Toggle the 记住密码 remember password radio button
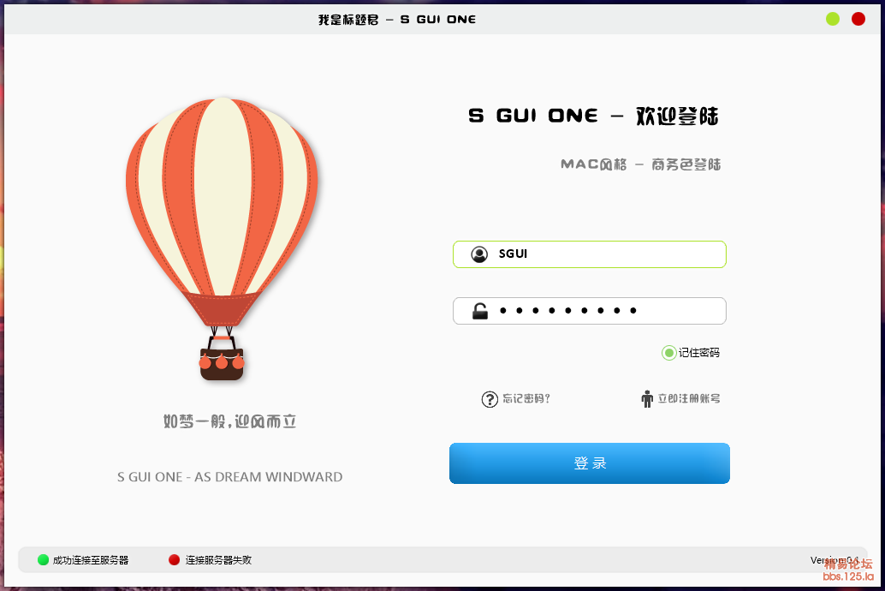The height and width of the screenshot is (591, 885). (668, 353)
